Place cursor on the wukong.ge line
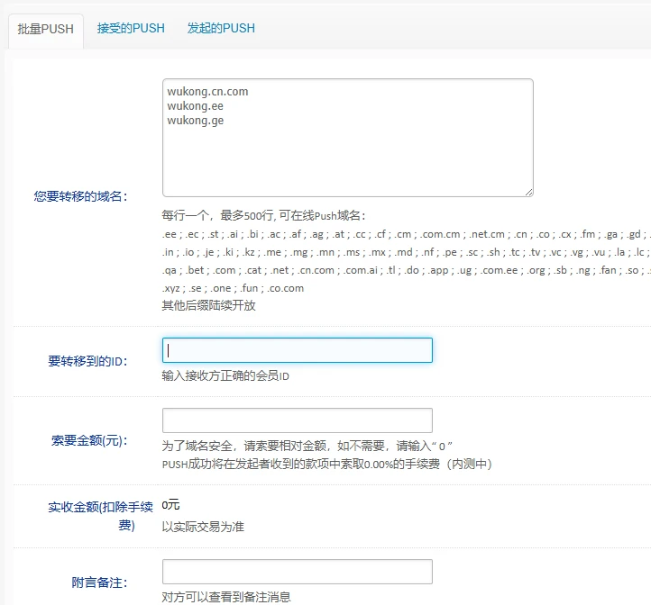The width and height of the screenshot is (651, 605). [x=195, y=120]
